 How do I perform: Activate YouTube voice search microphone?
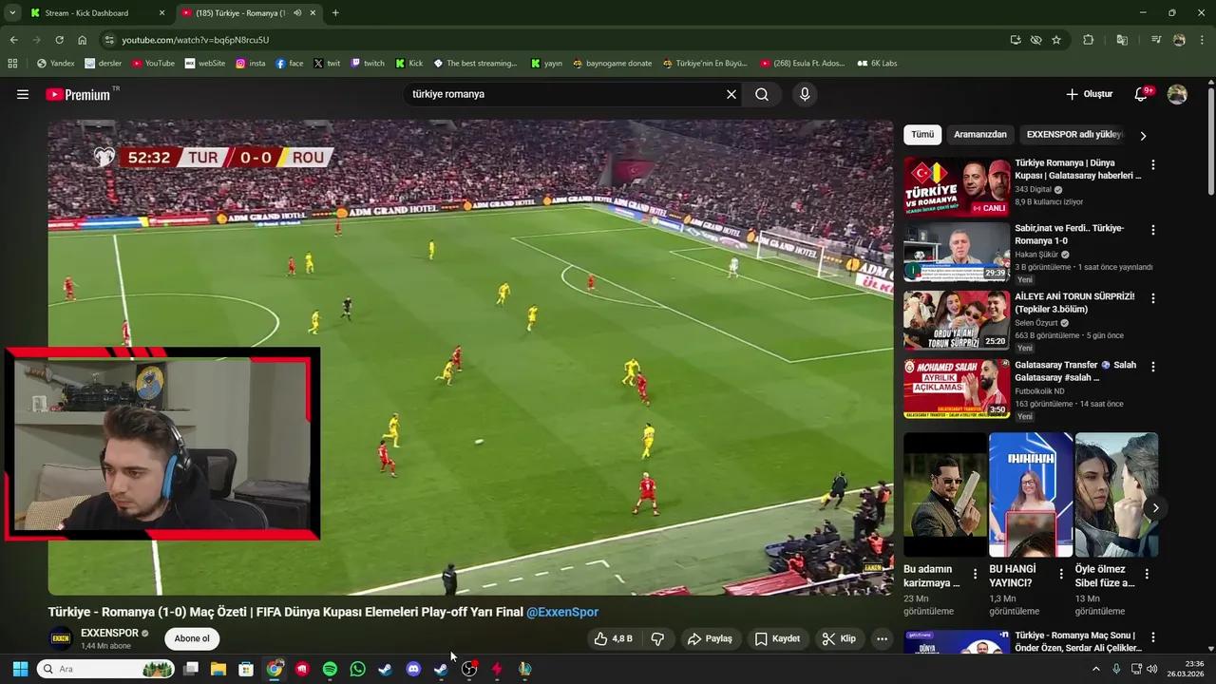click(x=804, y=94)
